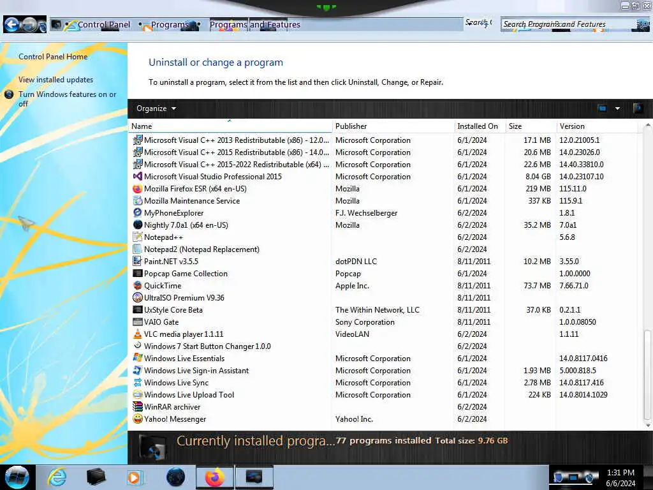
Task: Select the 'dotPDN LLC' publisher cell
Action: pyautogui.click(x=356, y=261)
